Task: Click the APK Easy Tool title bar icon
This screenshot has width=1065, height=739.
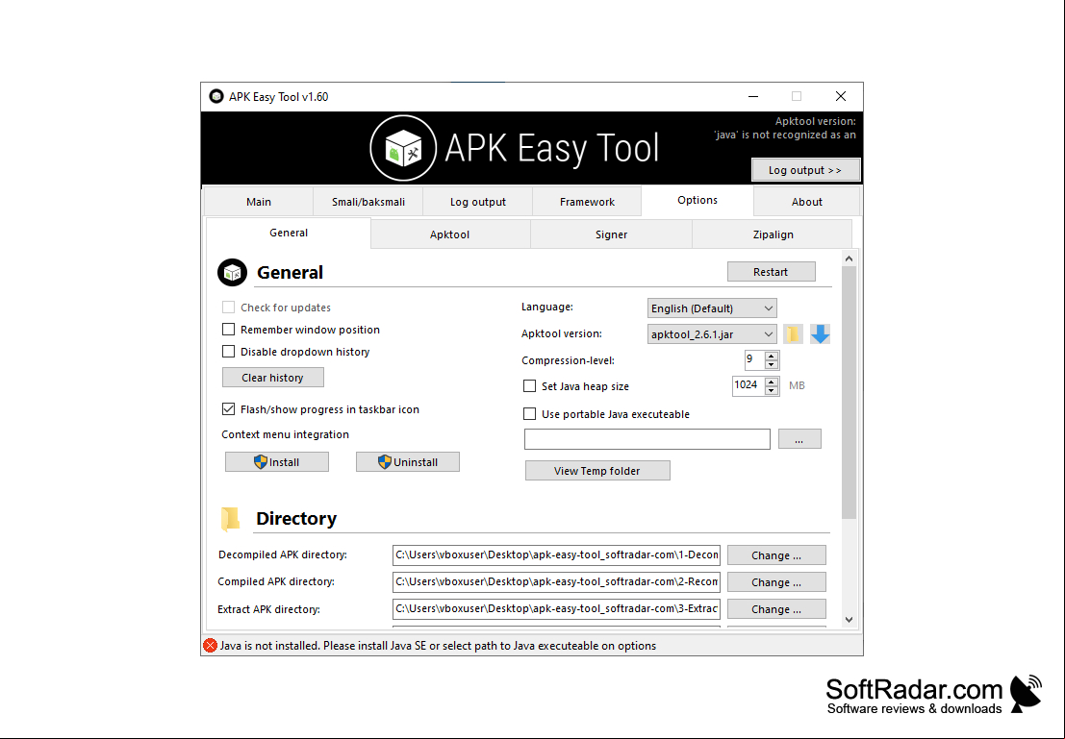Action: pos(216,96)
